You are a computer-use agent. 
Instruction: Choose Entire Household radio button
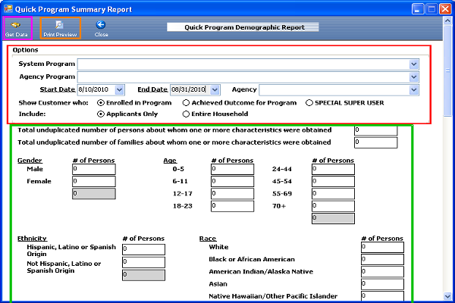pos(187,114)
